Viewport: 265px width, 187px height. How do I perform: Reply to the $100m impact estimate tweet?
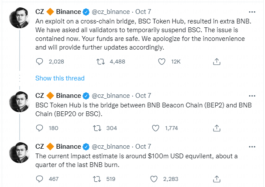[40, 178]
